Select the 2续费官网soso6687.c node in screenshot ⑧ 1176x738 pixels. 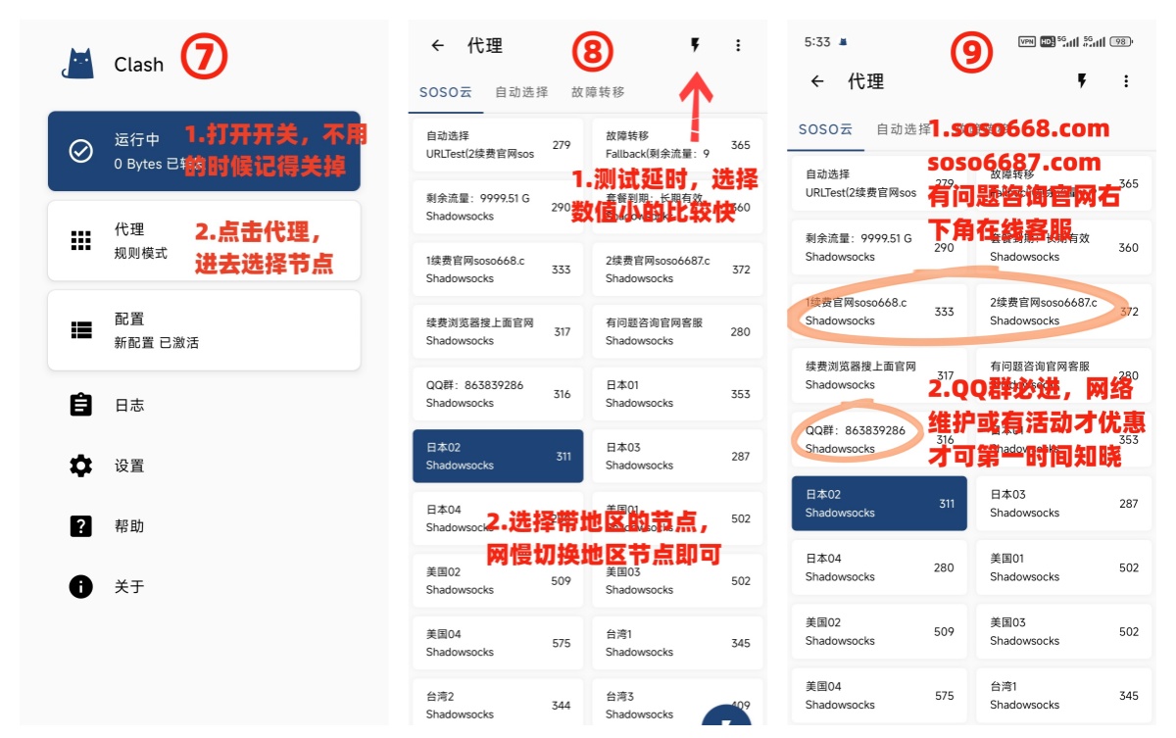coord(677,270)
